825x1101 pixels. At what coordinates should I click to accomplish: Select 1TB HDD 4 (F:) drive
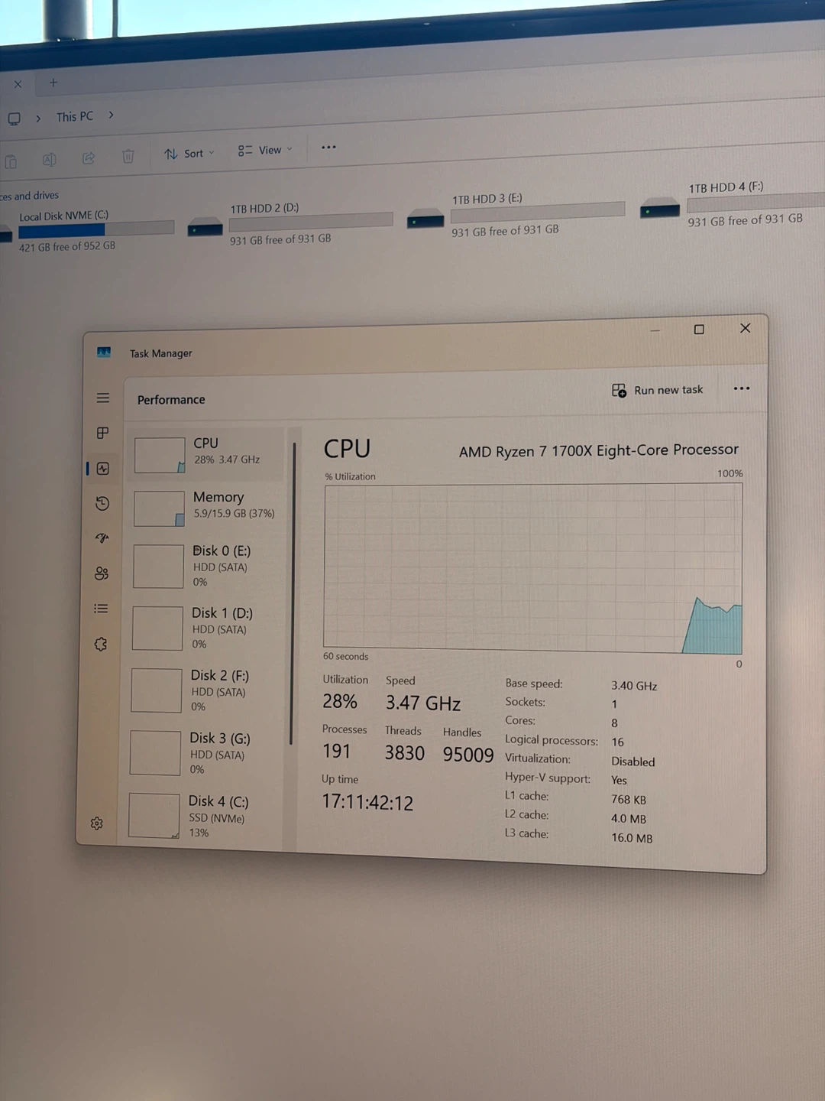click(x=732, y=205)
